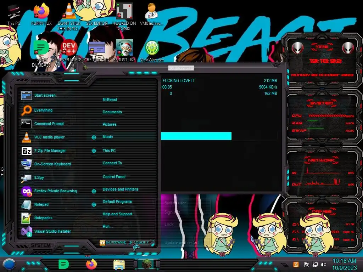Open the green chat app on taskbar
Screen dimensions: 363x272
[x=64, y=264]
